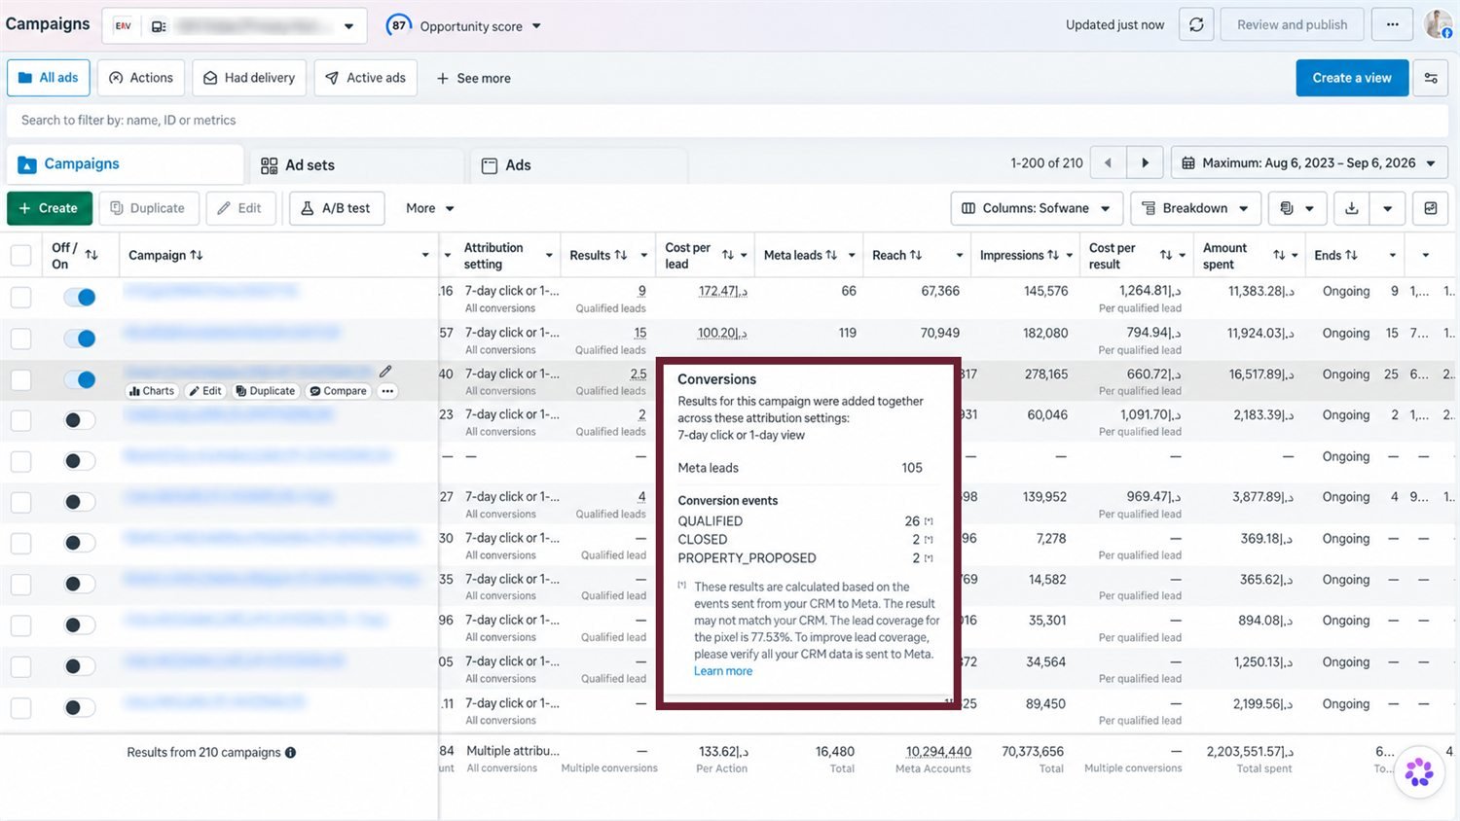The width and height of the screenshot is (1460, 821).
Task: Open the Learn more link in Conversions popup
Action: 722,671
